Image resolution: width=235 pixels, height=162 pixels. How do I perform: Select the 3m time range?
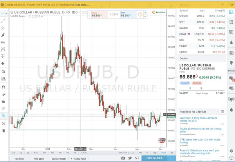[52, 153]
